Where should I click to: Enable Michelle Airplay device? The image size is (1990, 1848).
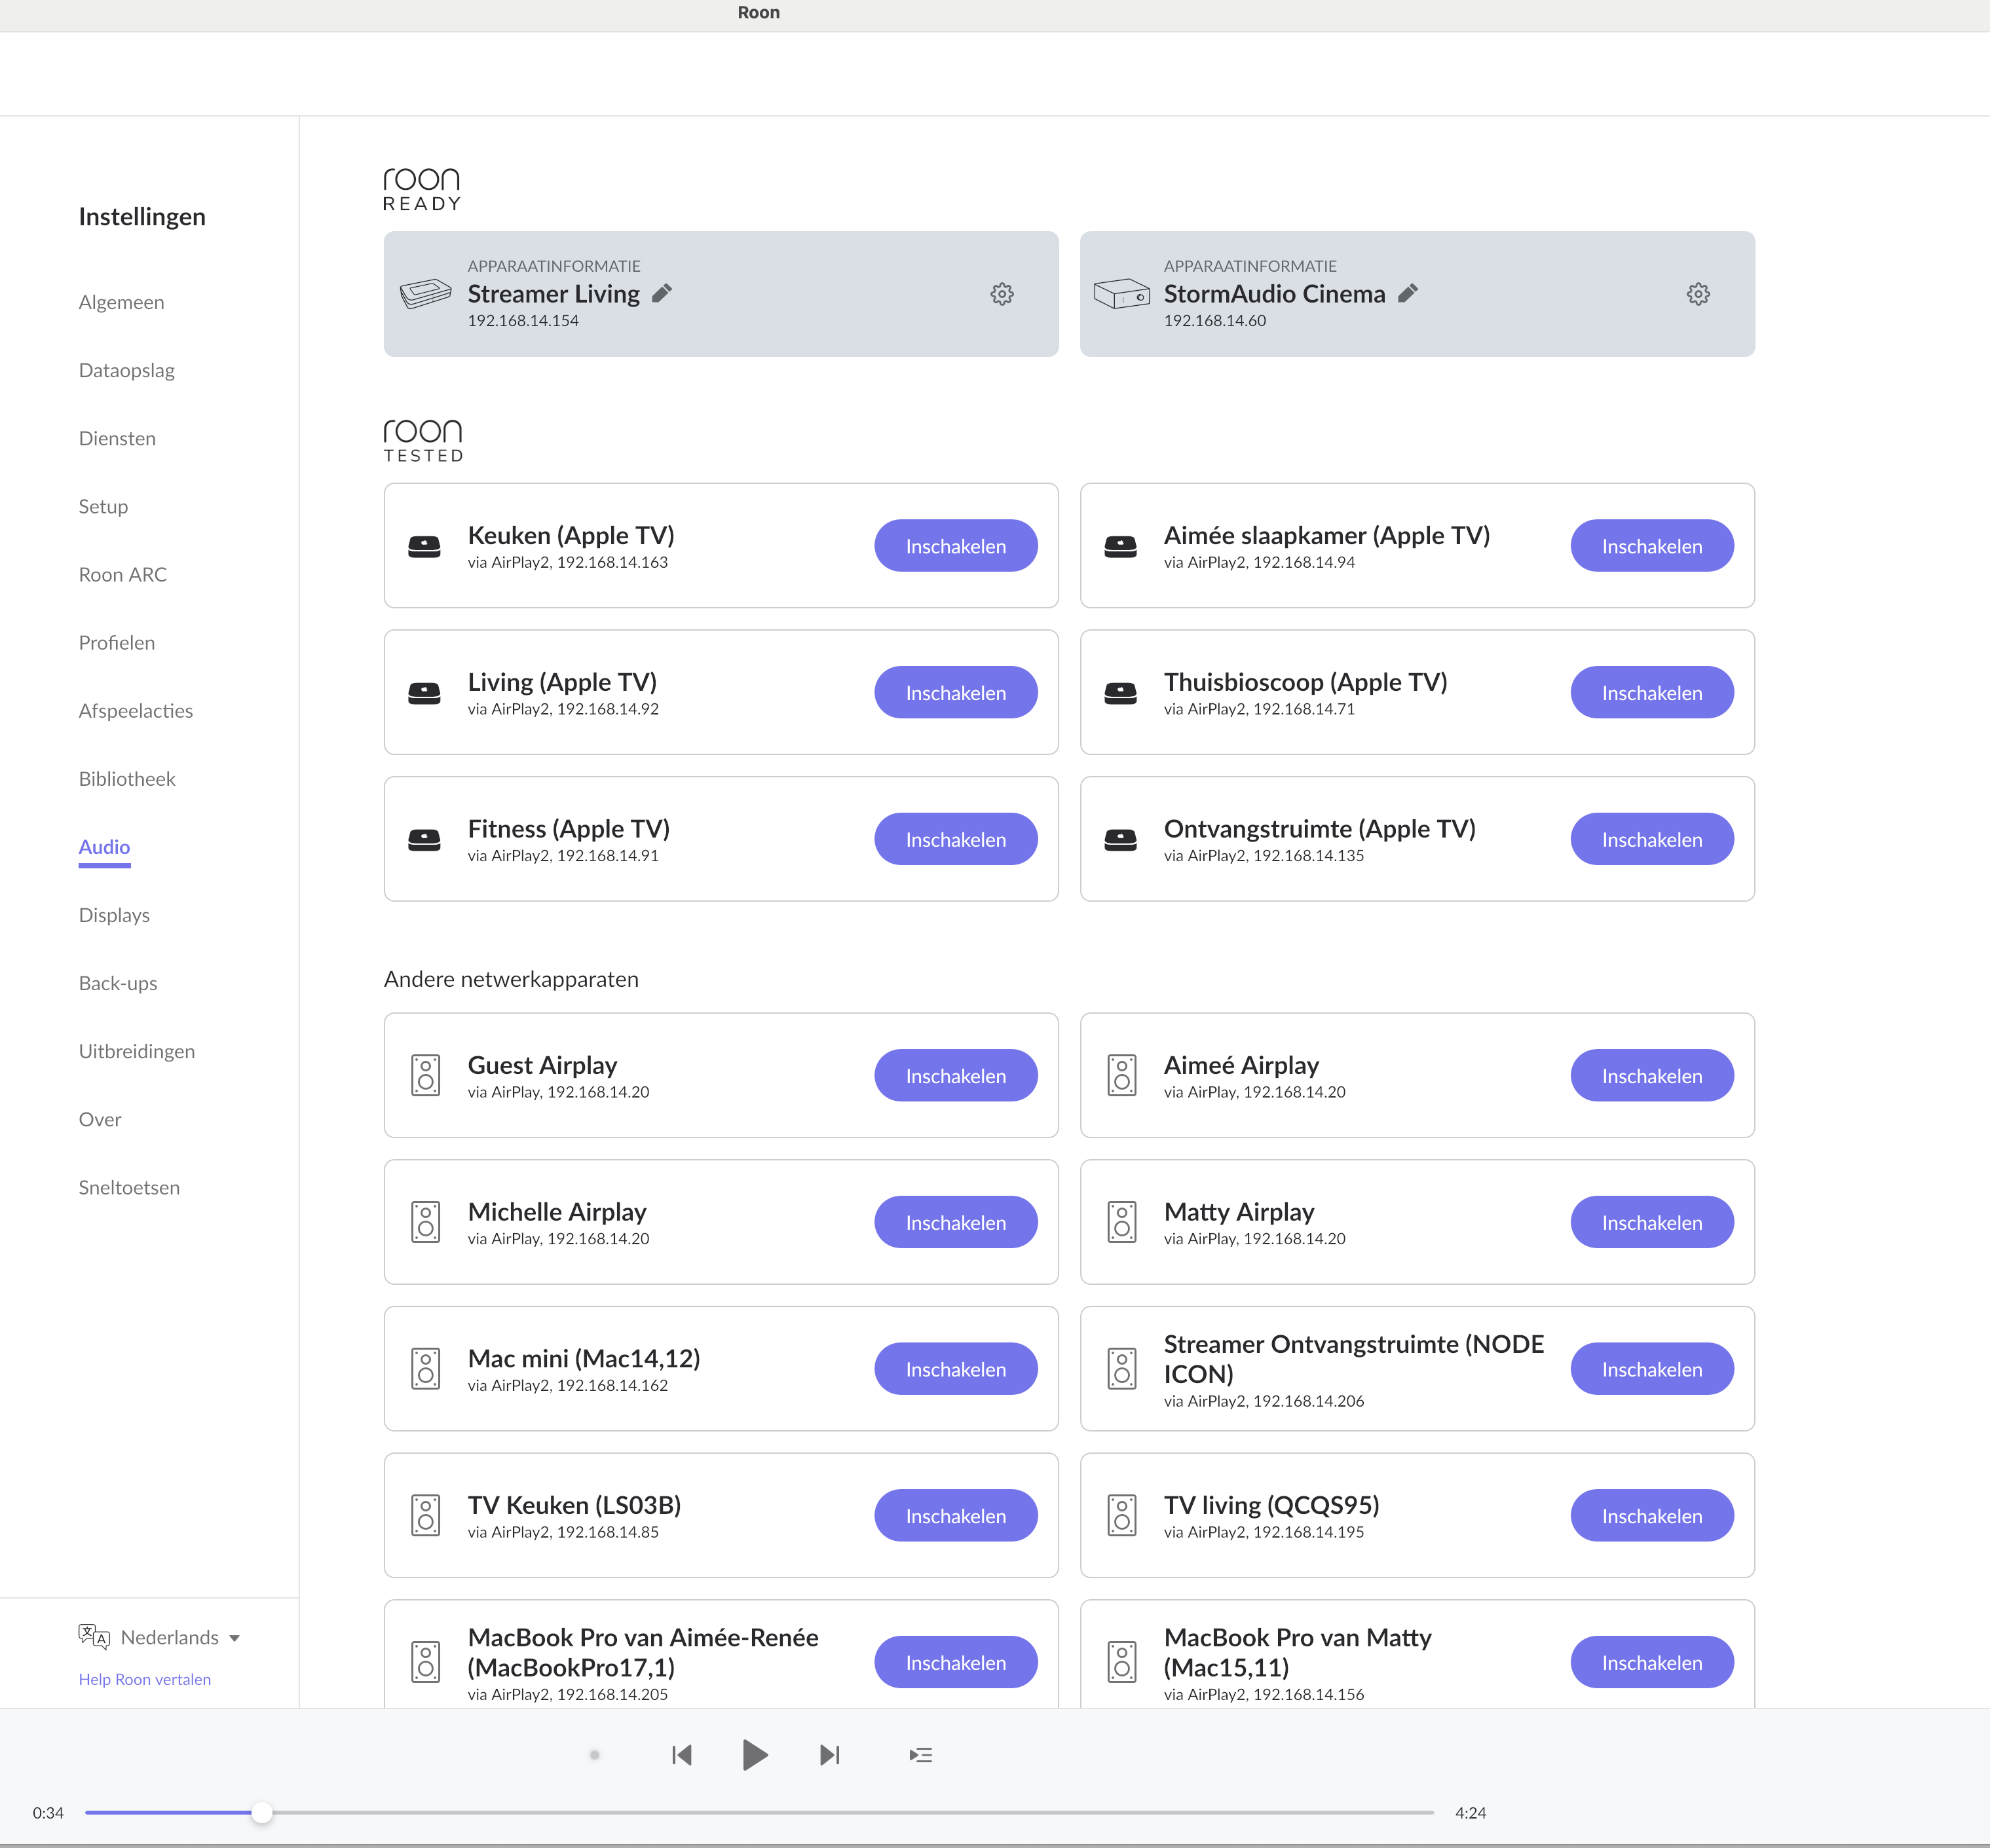pyautogui.click(x=956, y=1222)
